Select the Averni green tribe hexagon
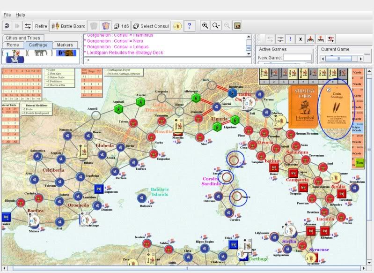Image resolution: width=374 pixels, height=273 pixels. [x=141, y=102]
